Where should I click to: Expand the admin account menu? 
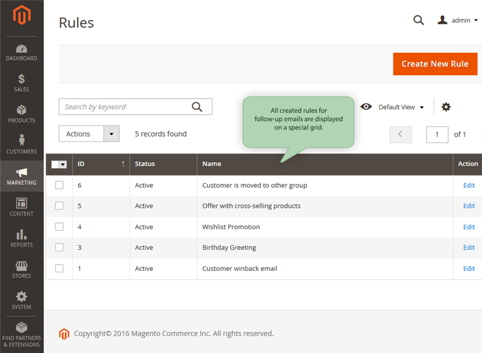(x=458, y=20)
